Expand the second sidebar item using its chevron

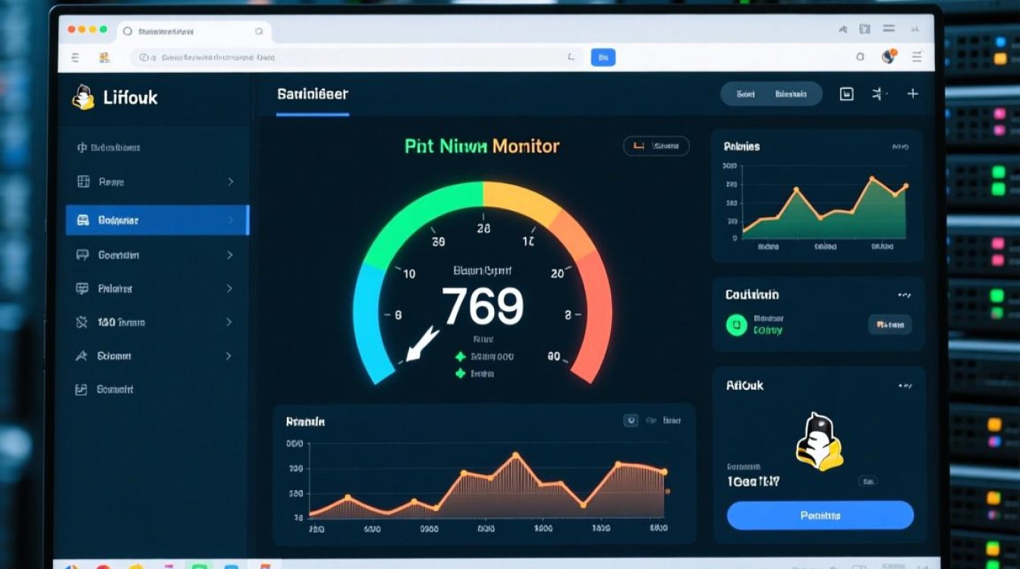pyautogui.click(x=230, y=182)
